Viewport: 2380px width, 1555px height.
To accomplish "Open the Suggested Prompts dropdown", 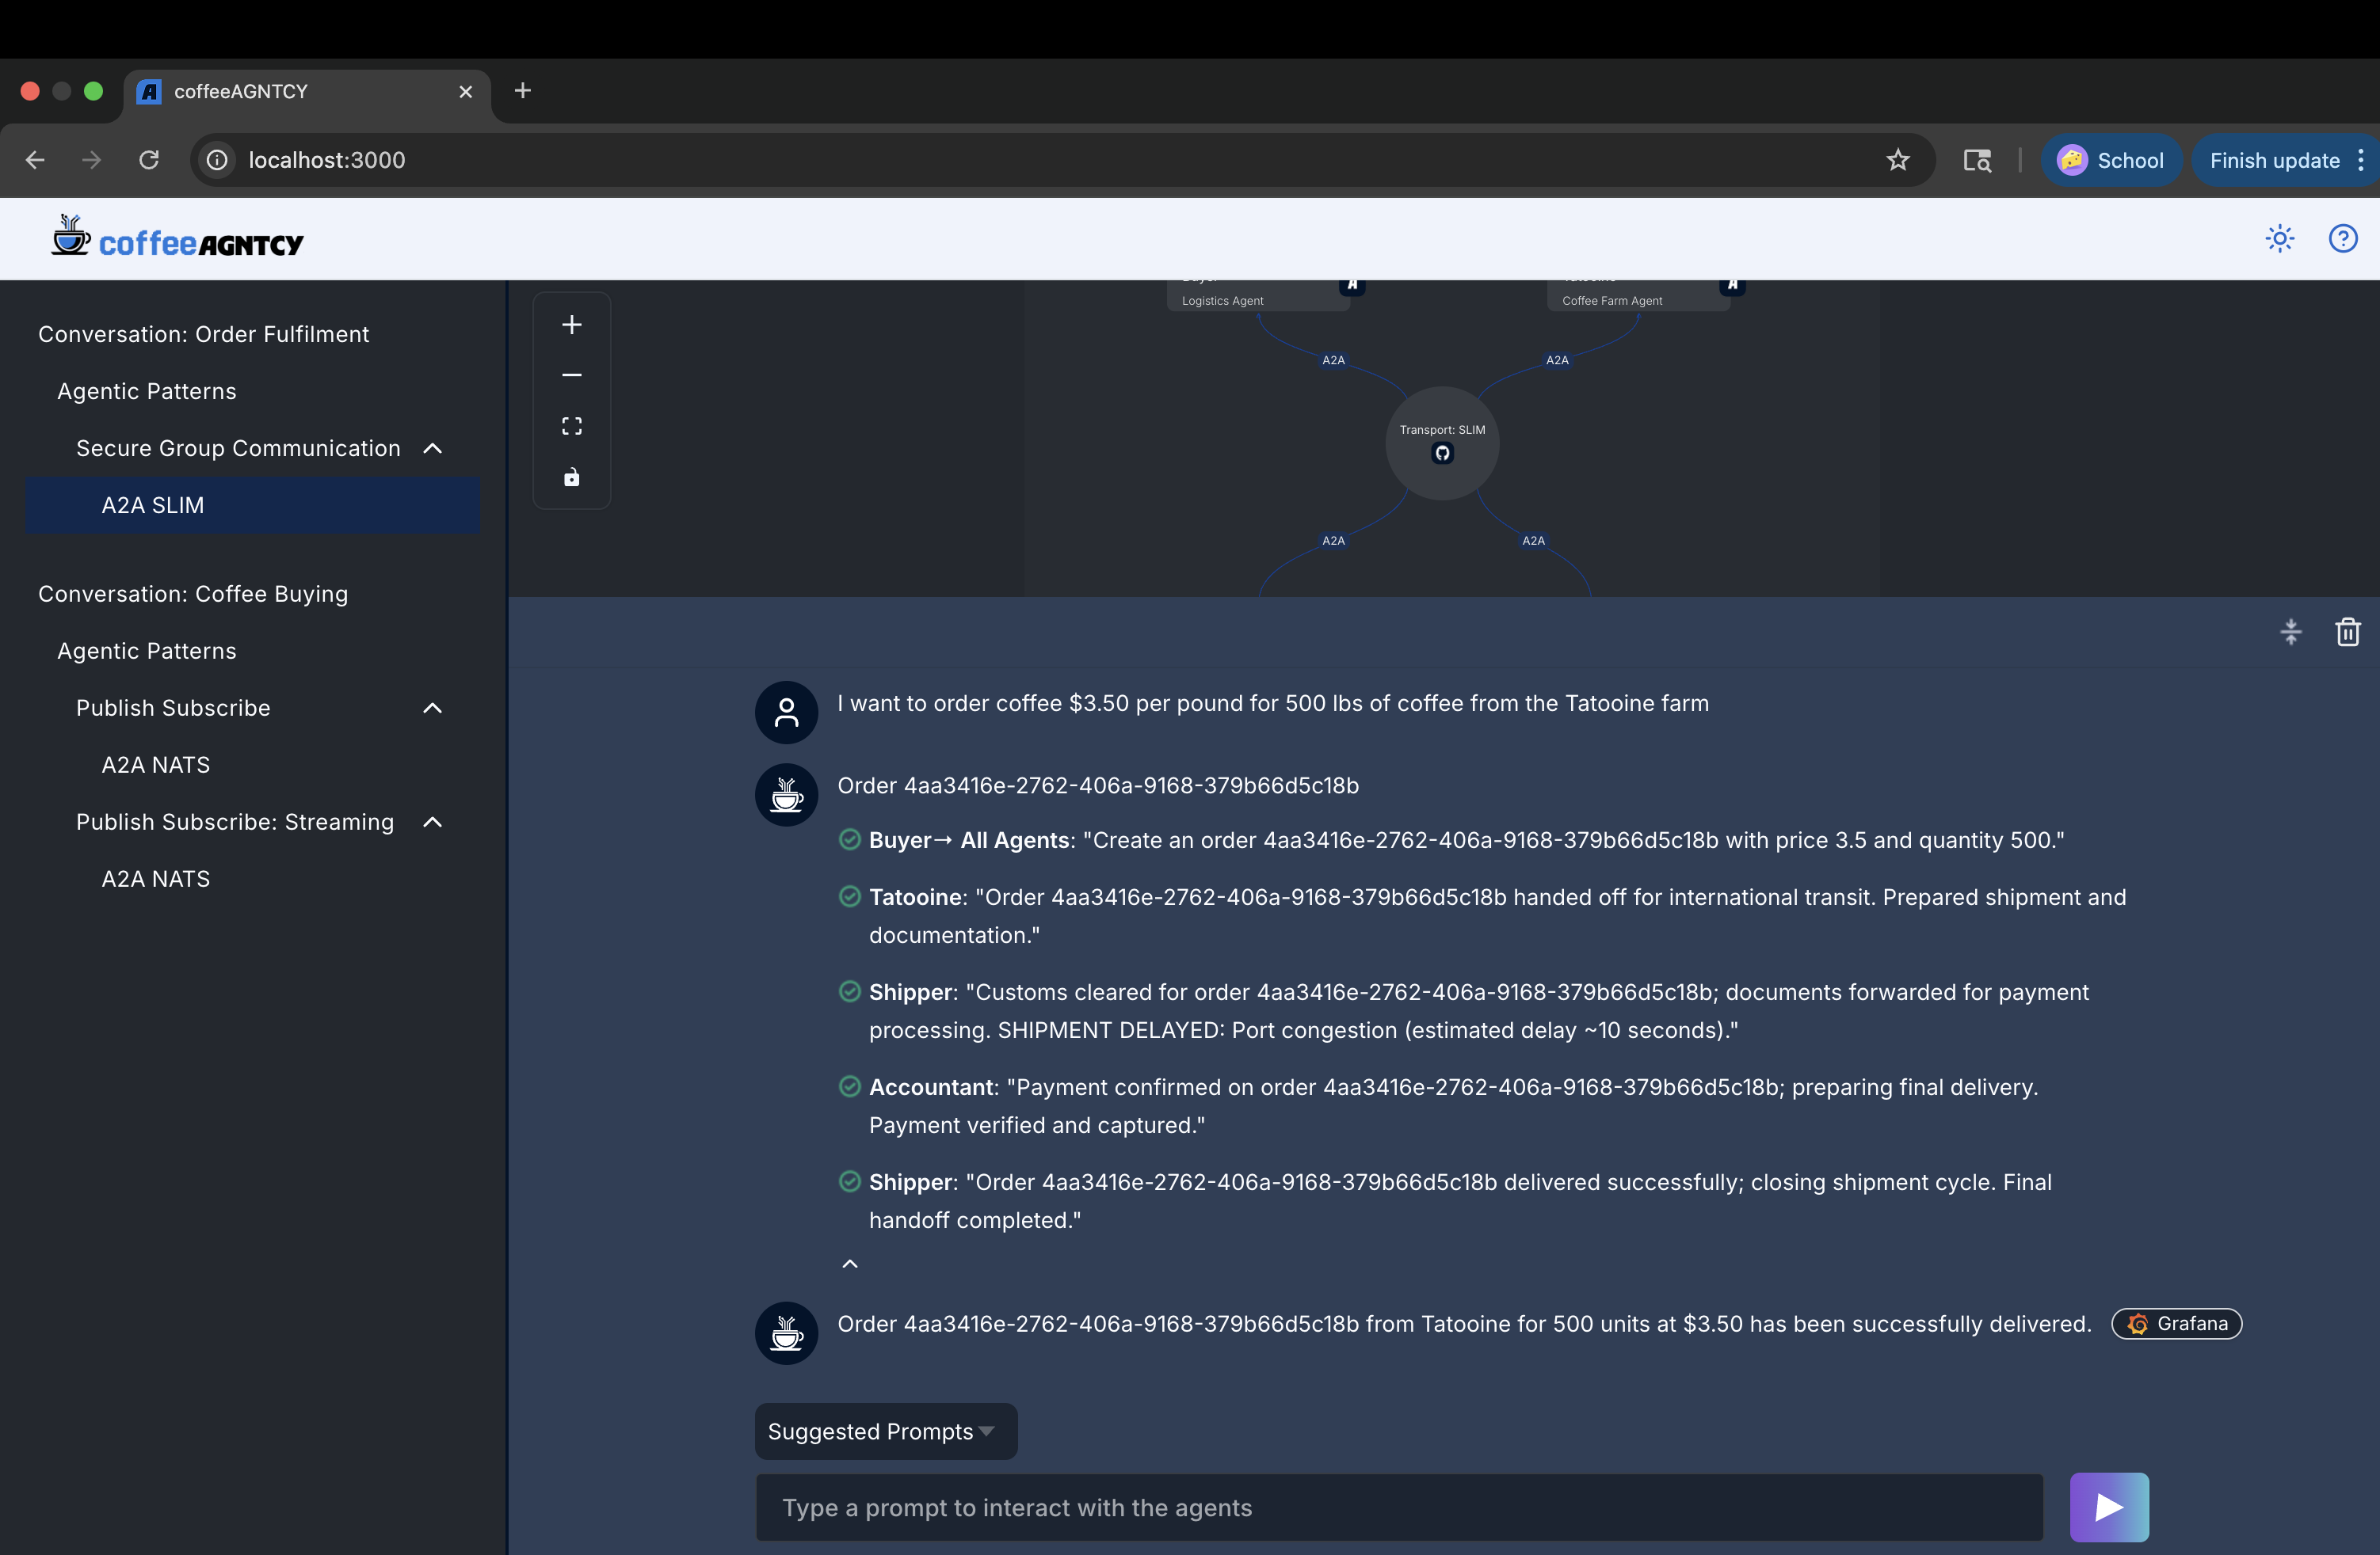I will 885,1431.
